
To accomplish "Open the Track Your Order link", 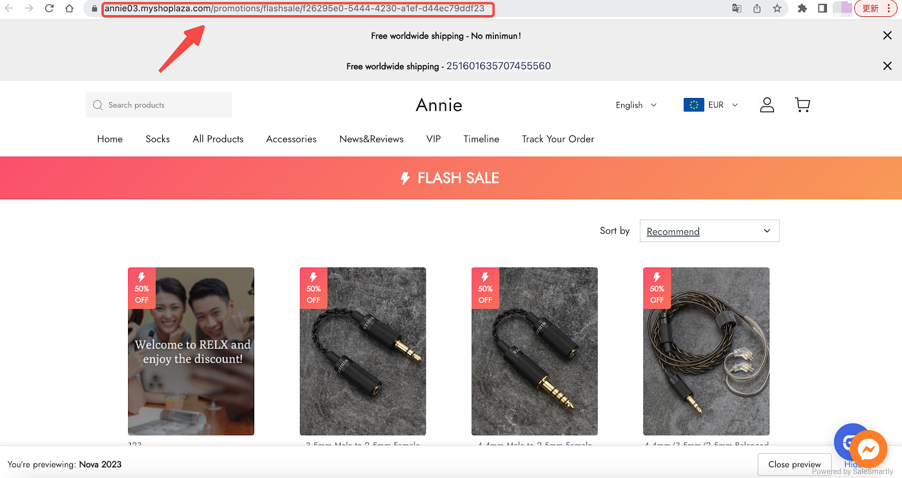I will point(558,139).
